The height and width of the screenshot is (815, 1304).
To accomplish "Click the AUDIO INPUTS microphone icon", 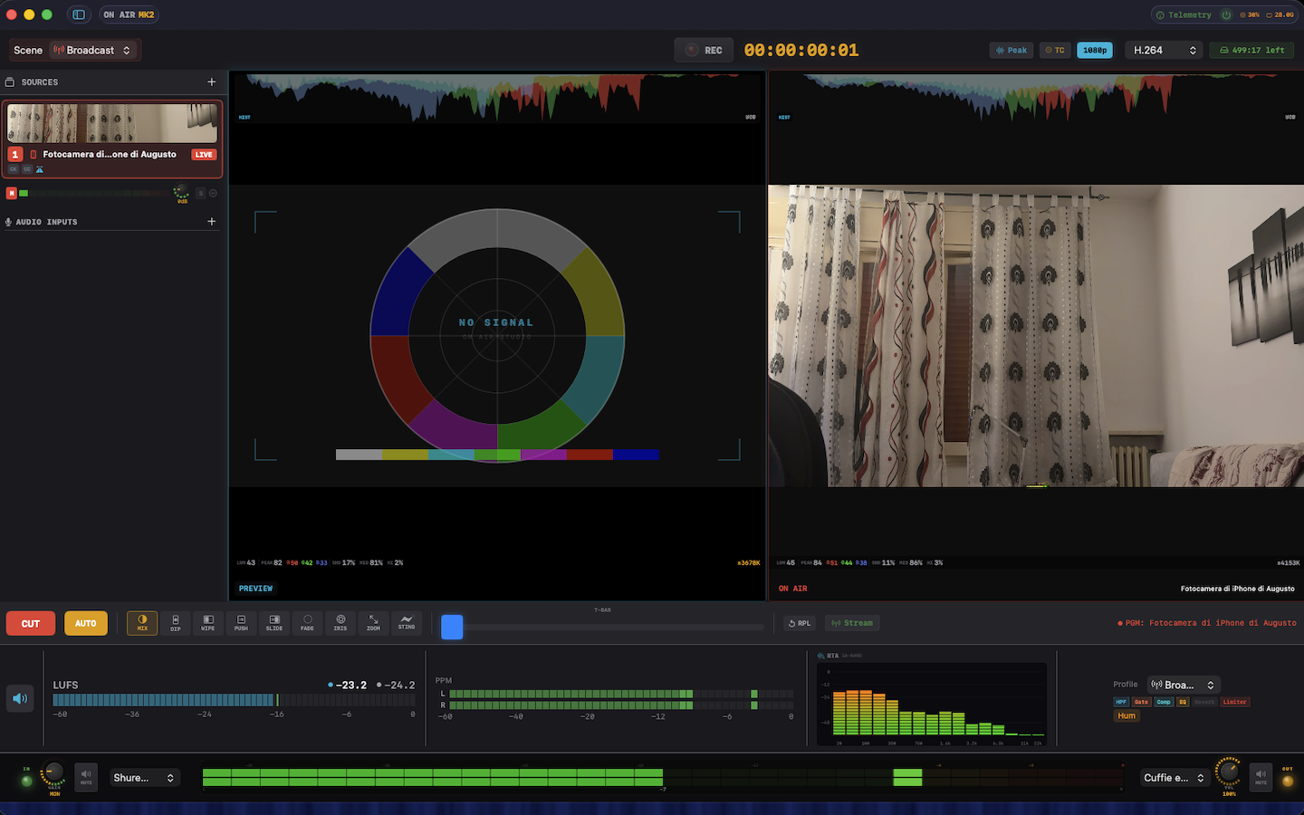I will (x=8, y=221).
